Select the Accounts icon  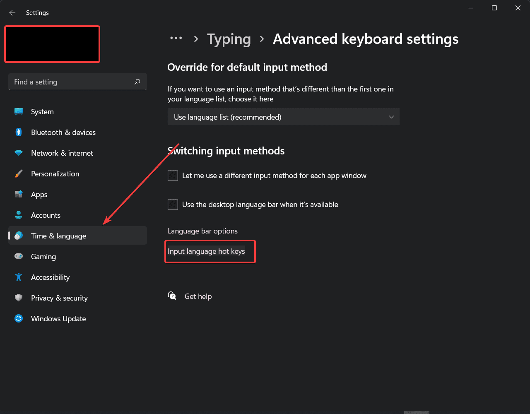coord(19,215)
